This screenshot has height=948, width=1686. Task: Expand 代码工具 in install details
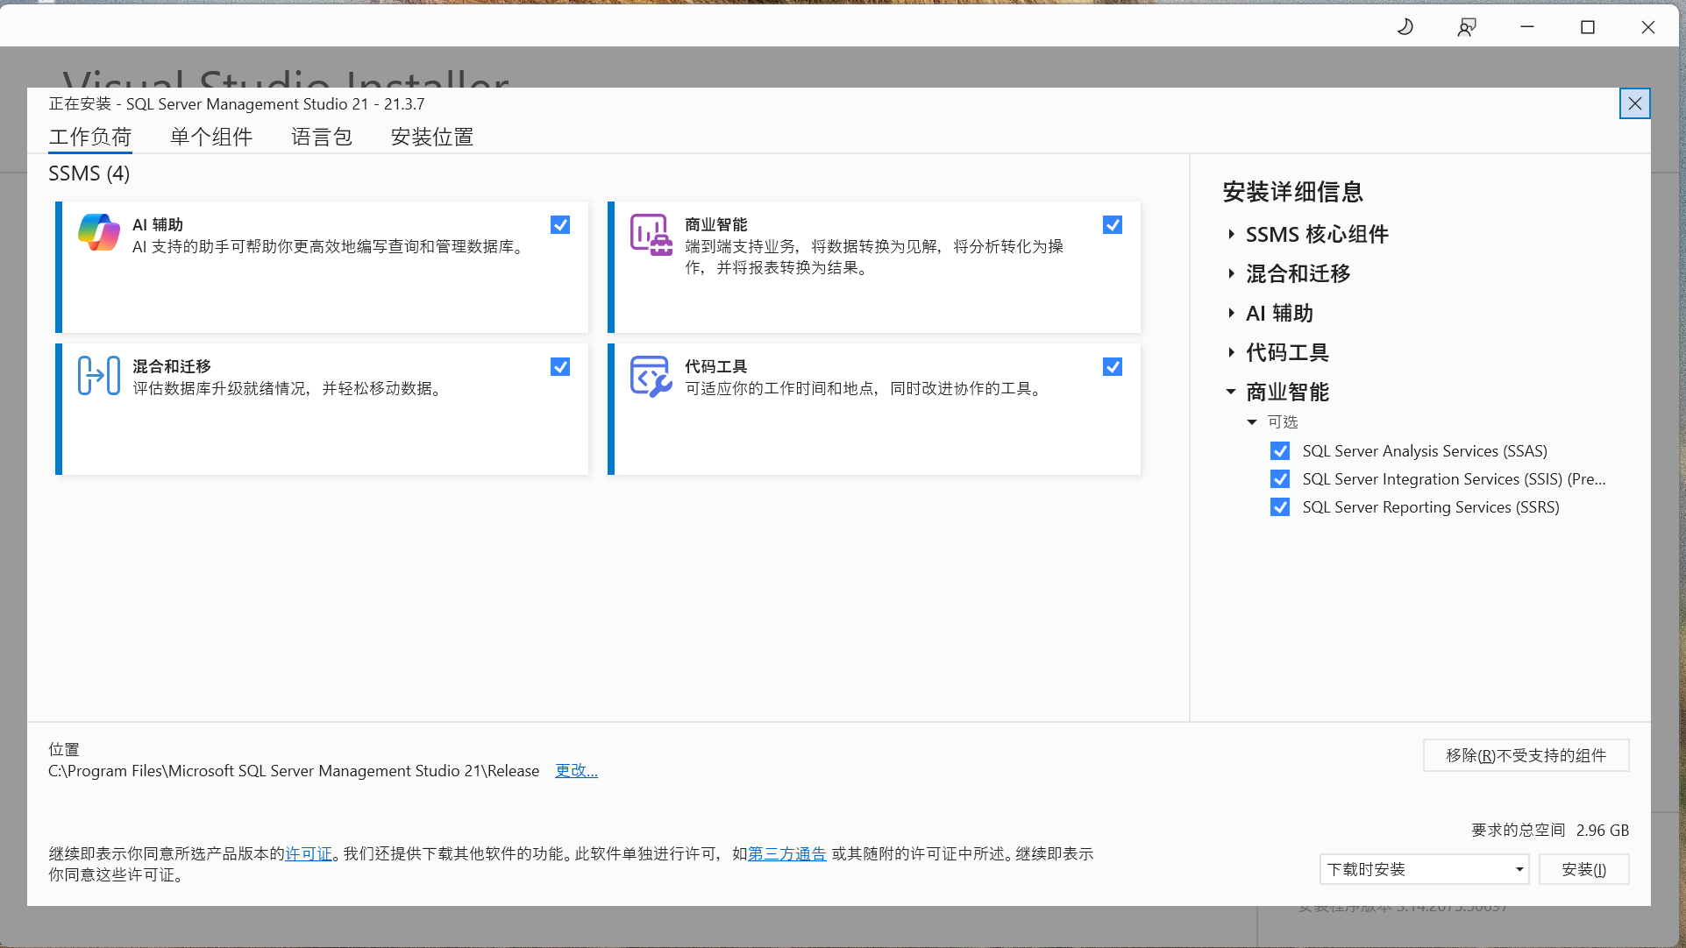[1232, 352]
